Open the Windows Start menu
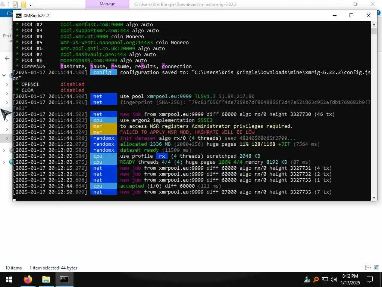The height and width of the screenshot is (287, 382). 9,280
